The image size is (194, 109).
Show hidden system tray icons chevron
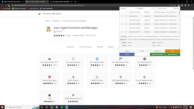(169, 107)
